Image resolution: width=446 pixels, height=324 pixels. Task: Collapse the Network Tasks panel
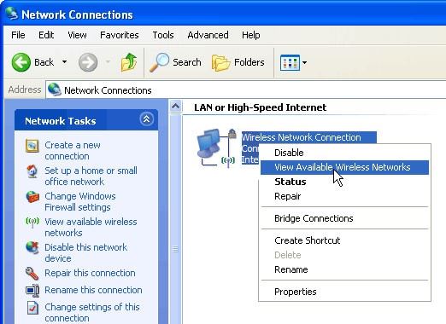[x=146, y=119]
